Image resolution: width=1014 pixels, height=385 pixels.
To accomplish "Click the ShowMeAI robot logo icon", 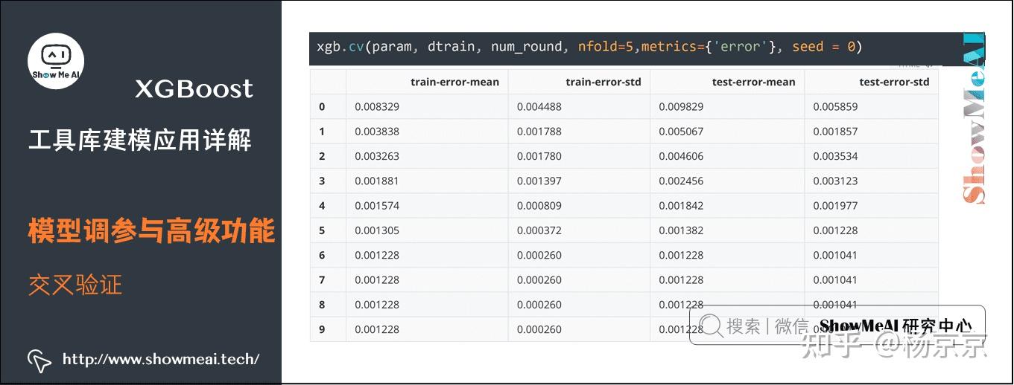I will pyautogui.click(x=56, y=59).
